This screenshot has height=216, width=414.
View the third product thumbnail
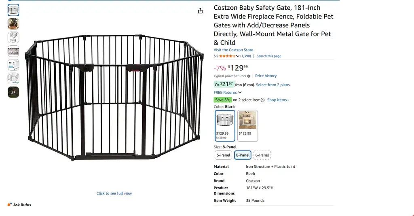(x=13, y=38)
